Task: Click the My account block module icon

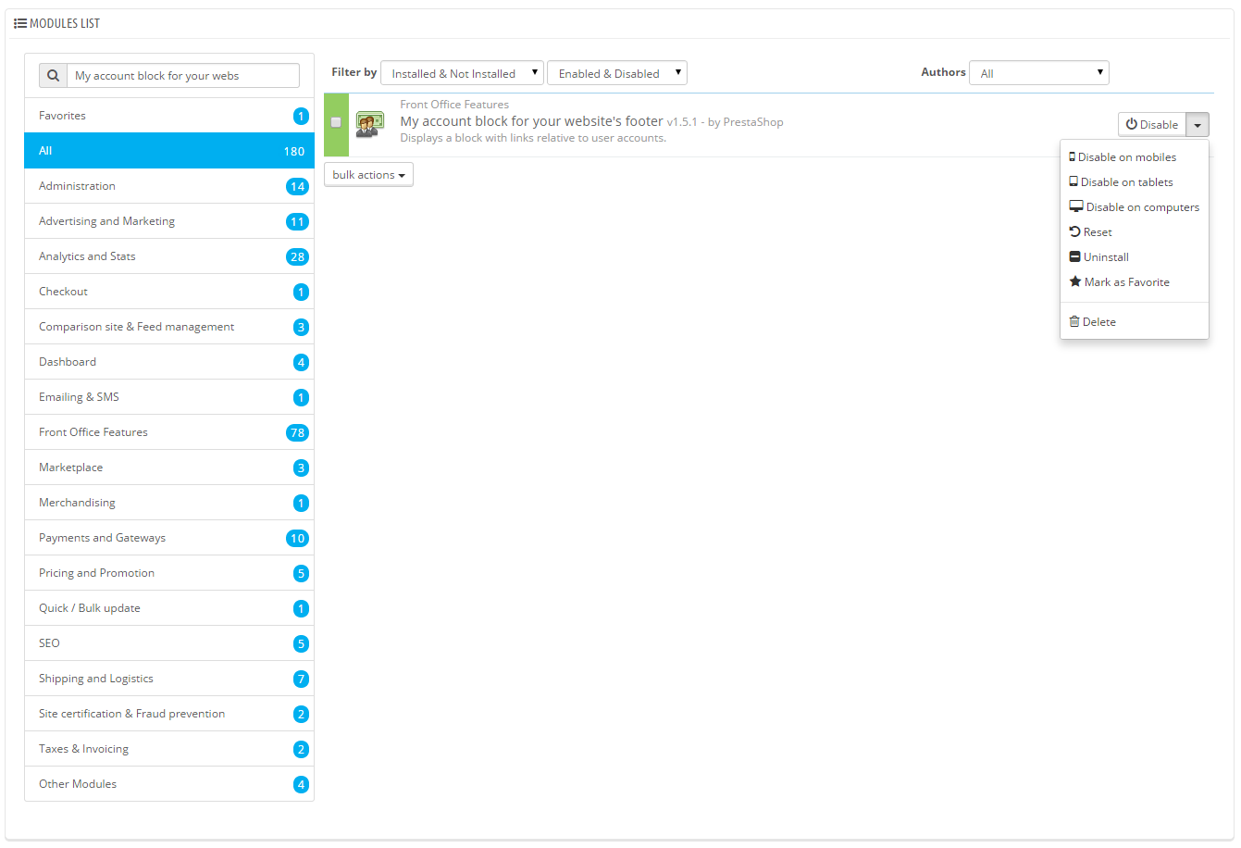Action: 370,125
